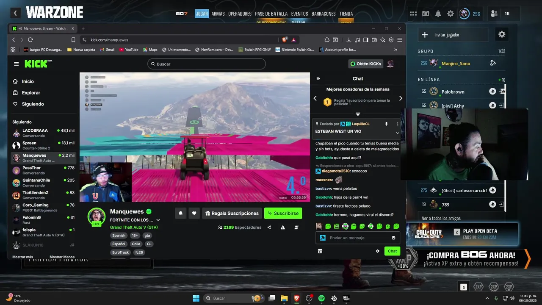This screenshot has width=542, height=305.
Task: Click Mostrar más in followed list
Action: pyautogui.click(x=22, y=257)
